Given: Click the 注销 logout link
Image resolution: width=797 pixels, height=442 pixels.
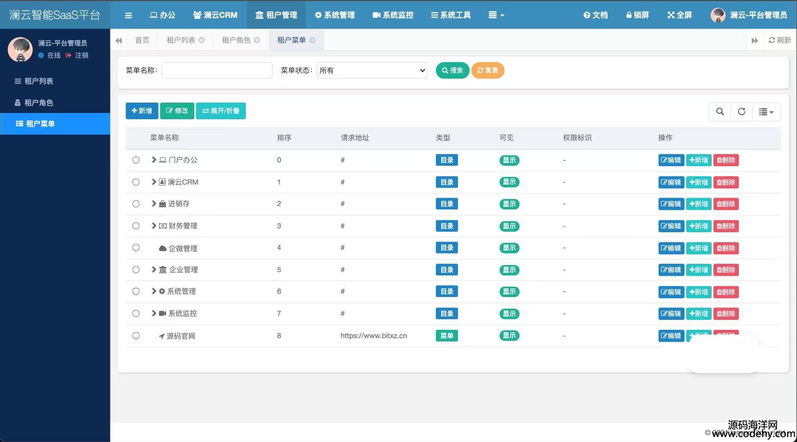Looking at the screenshot, I should click(x=77, y=55).
